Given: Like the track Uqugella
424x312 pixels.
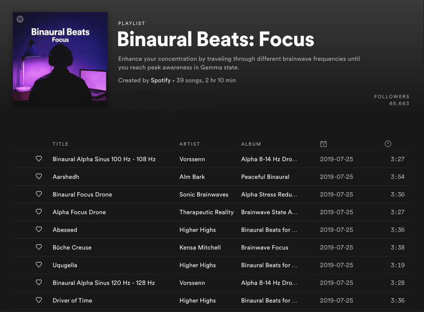Looking at the screenshot, I should 39,265.
